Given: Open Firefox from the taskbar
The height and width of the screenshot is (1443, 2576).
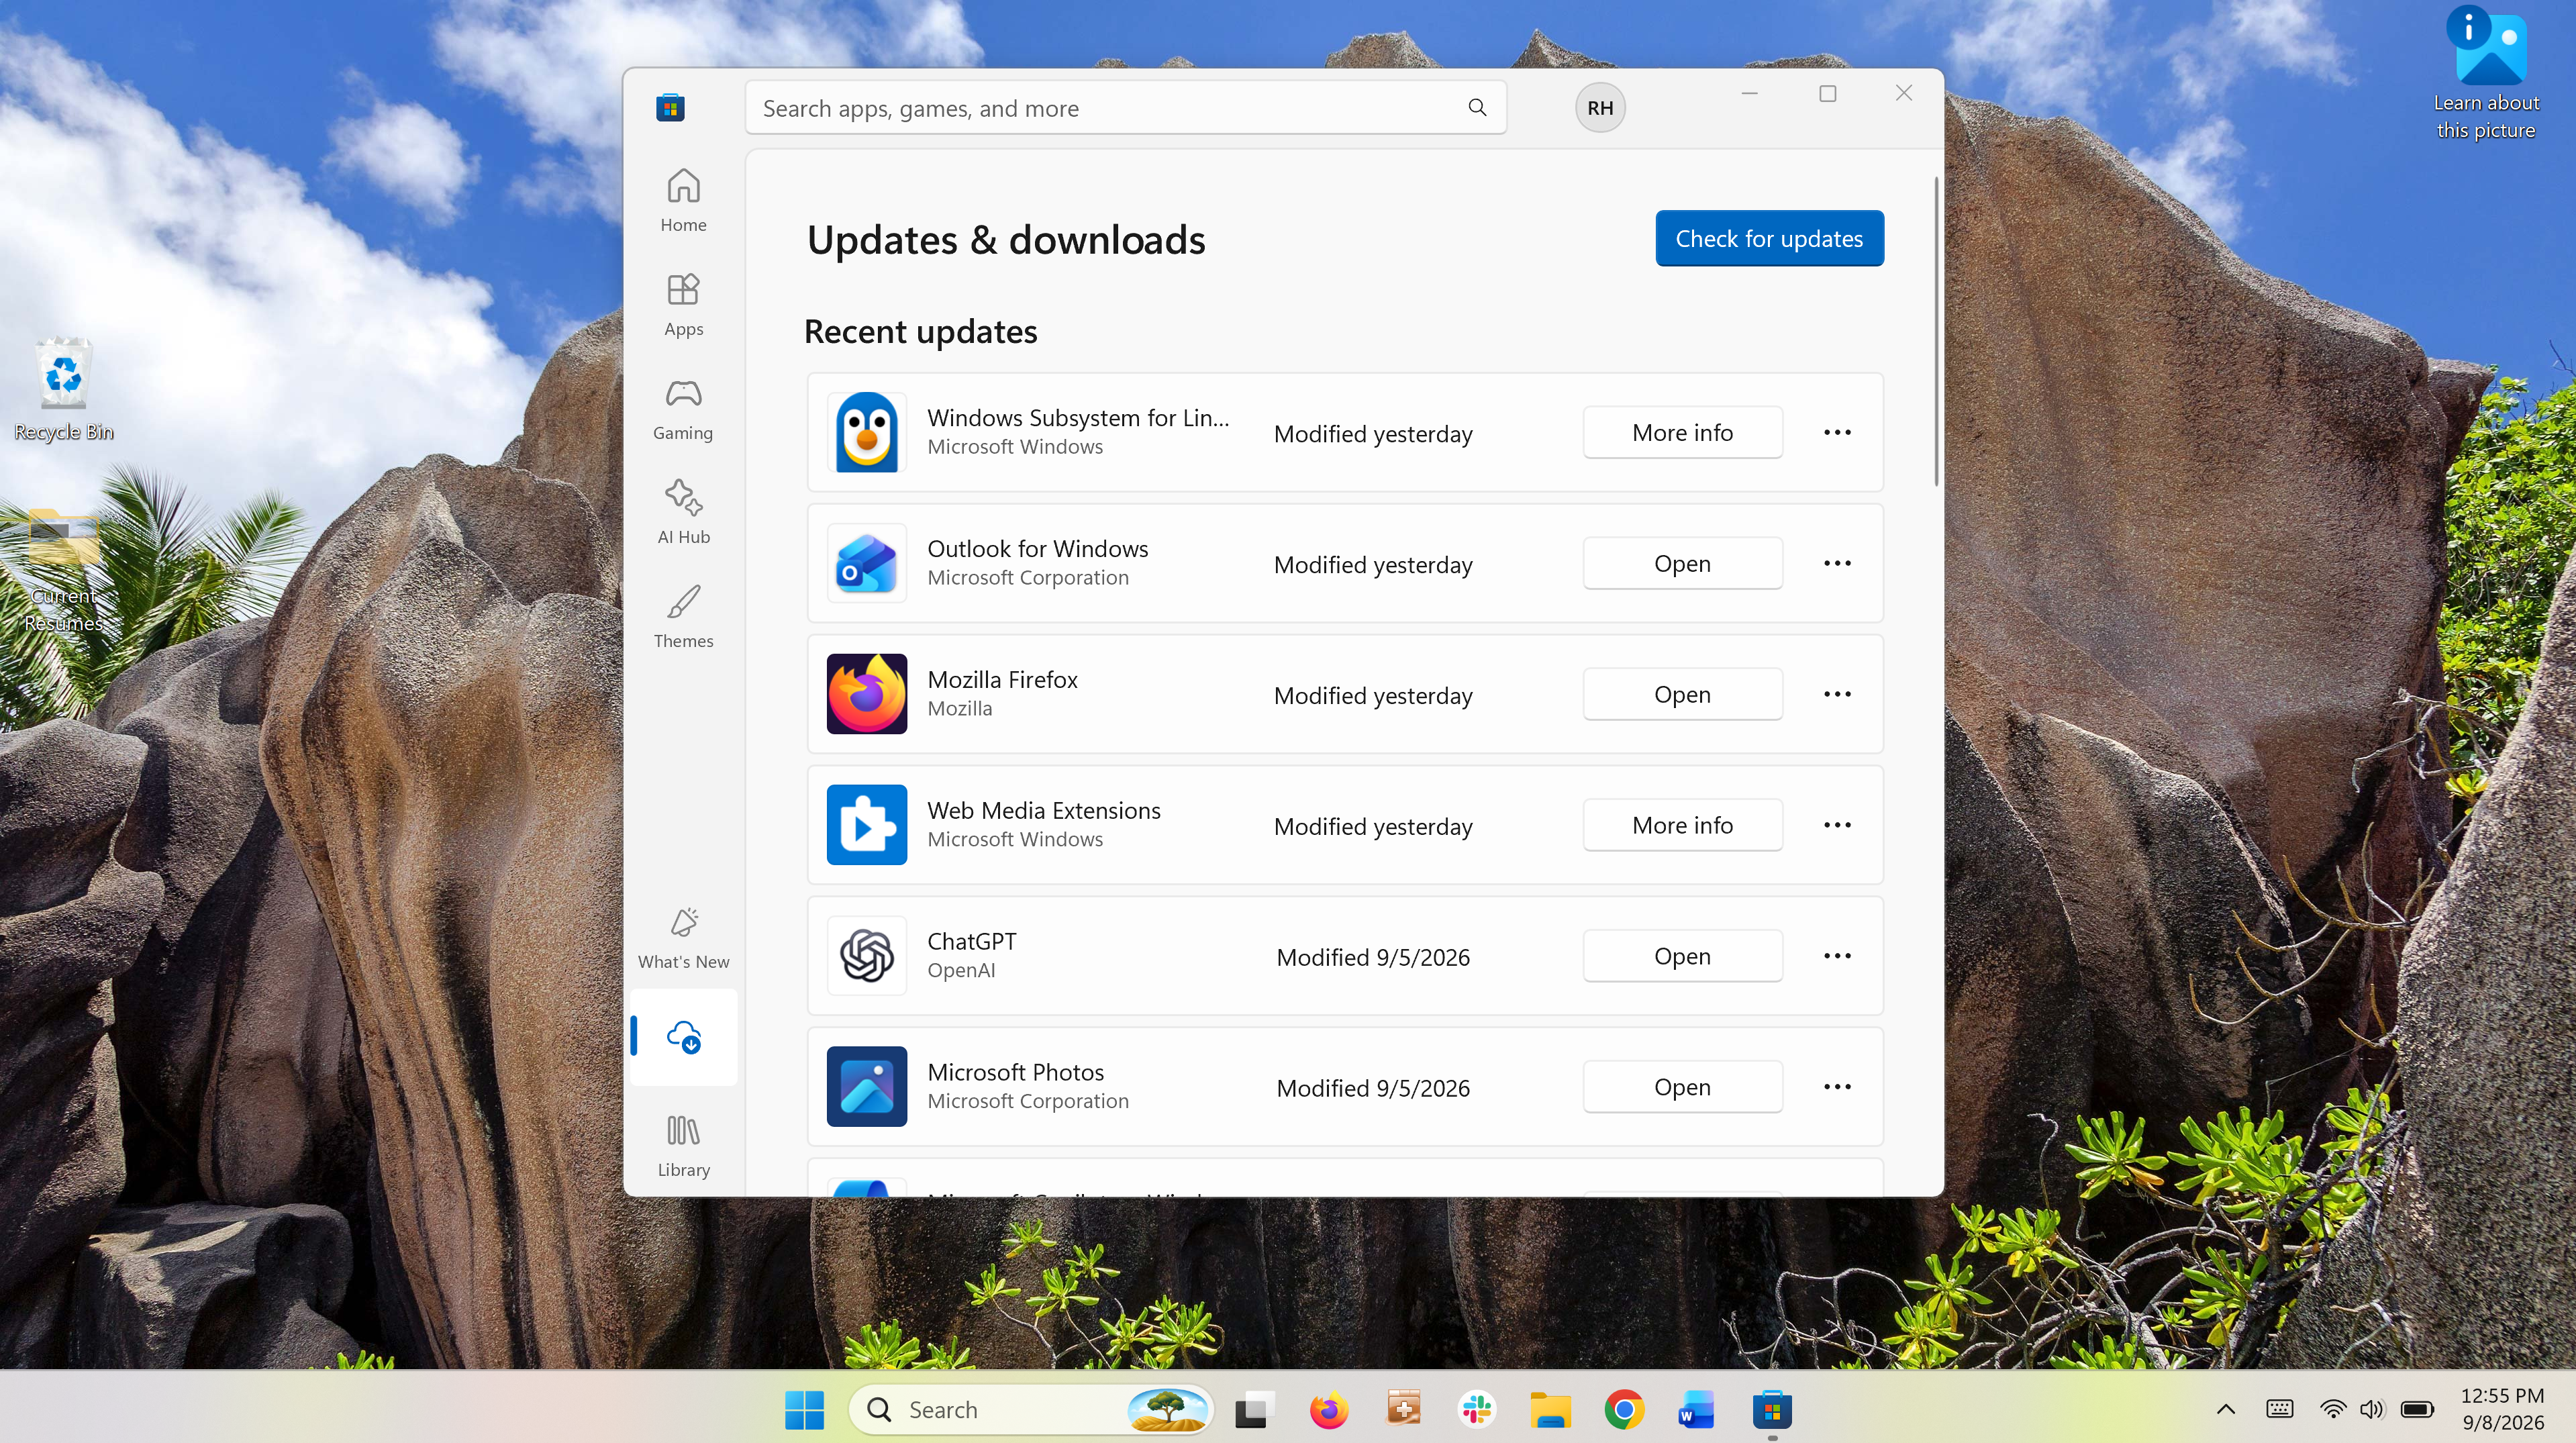Looking at the screenshot, I should [1328, 1410].
